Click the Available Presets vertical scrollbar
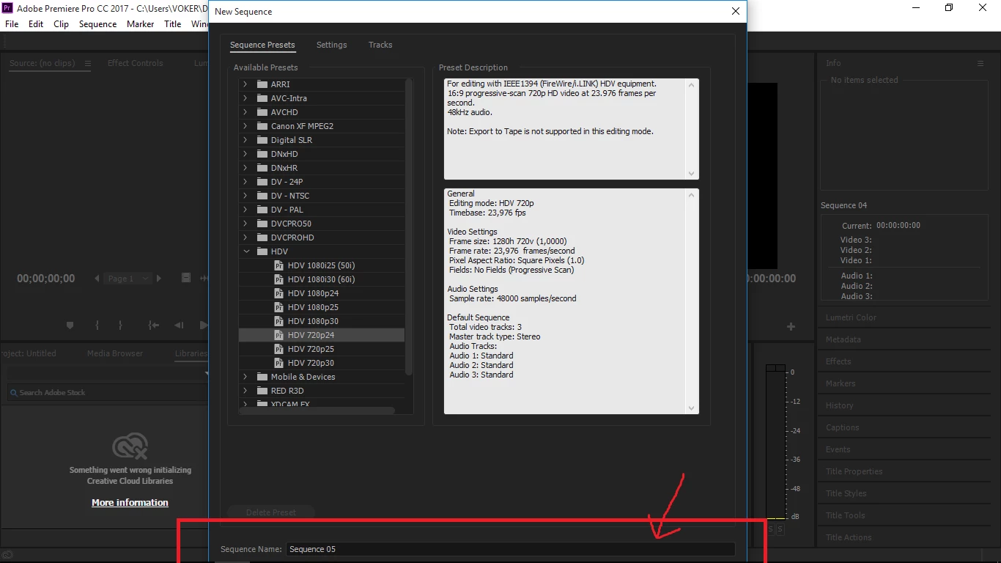Image resolution: width=1001 pixels, height=563 pixels. click(x=409, y=227)
